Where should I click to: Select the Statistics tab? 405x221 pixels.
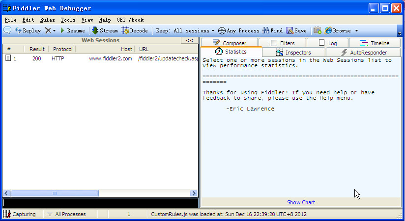coord(231,52)
